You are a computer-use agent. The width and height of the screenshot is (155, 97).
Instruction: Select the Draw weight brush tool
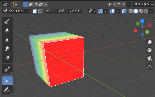pyautogui.click(x=7, y=21)
